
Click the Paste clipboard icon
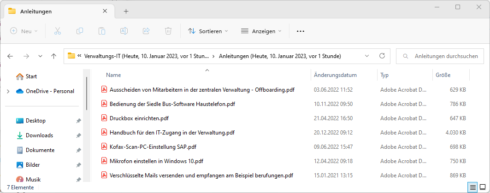pyautogui.click(x=101, y=31)
